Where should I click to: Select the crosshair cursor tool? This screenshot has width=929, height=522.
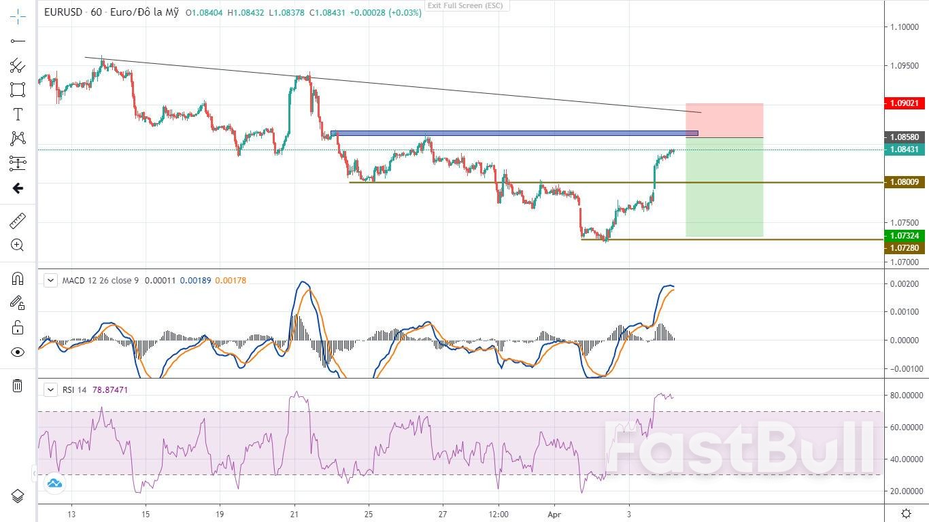[18, 16]
